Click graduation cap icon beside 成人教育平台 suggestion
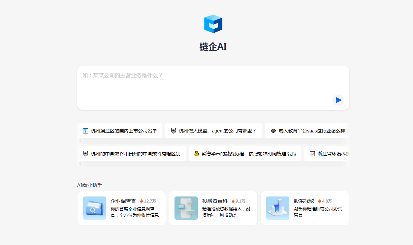413x245 pixels. coord(273,131)
